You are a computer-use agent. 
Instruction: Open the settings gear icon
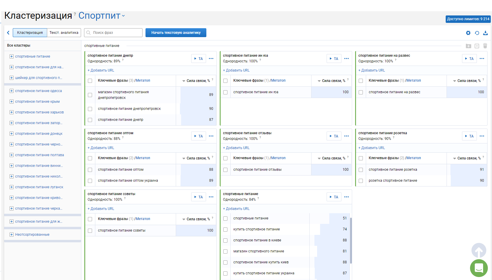point(468,33)
